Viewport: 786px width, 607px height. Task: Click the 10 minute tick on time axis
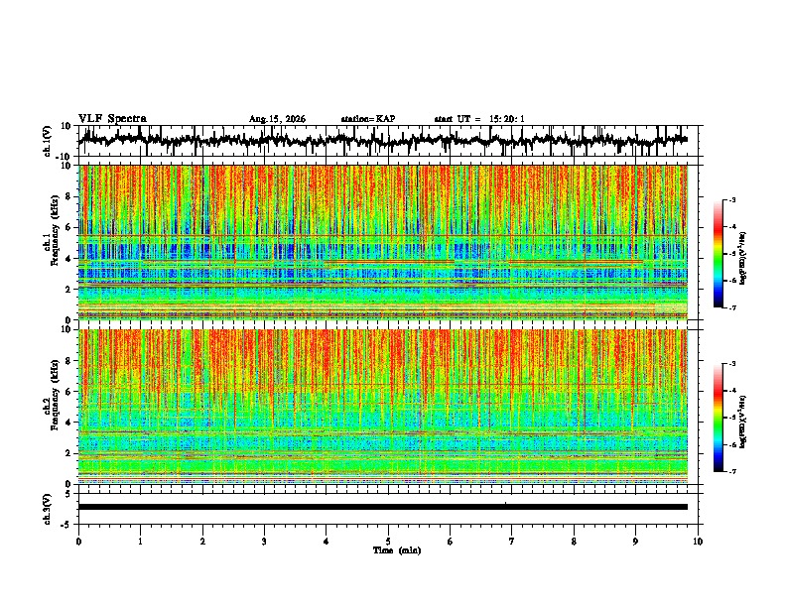coord(698,542)
